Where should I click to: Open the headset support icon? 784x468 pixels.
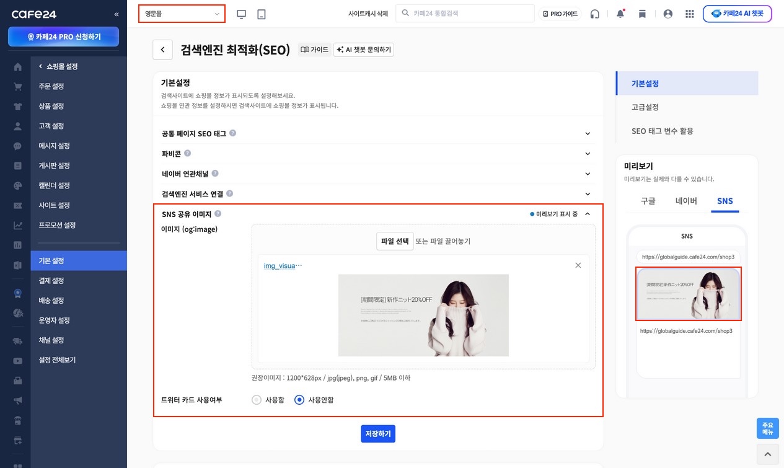pos(595,14)
